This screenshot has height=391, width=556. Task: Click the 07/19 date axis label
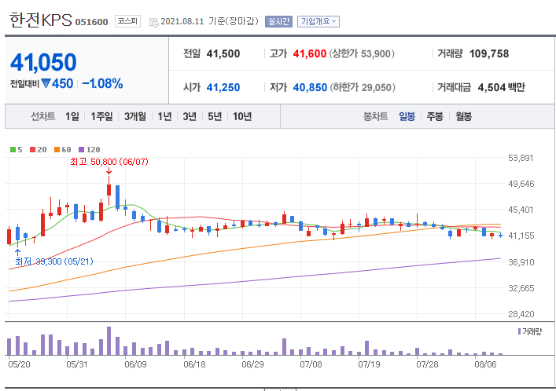pos(369,364)
